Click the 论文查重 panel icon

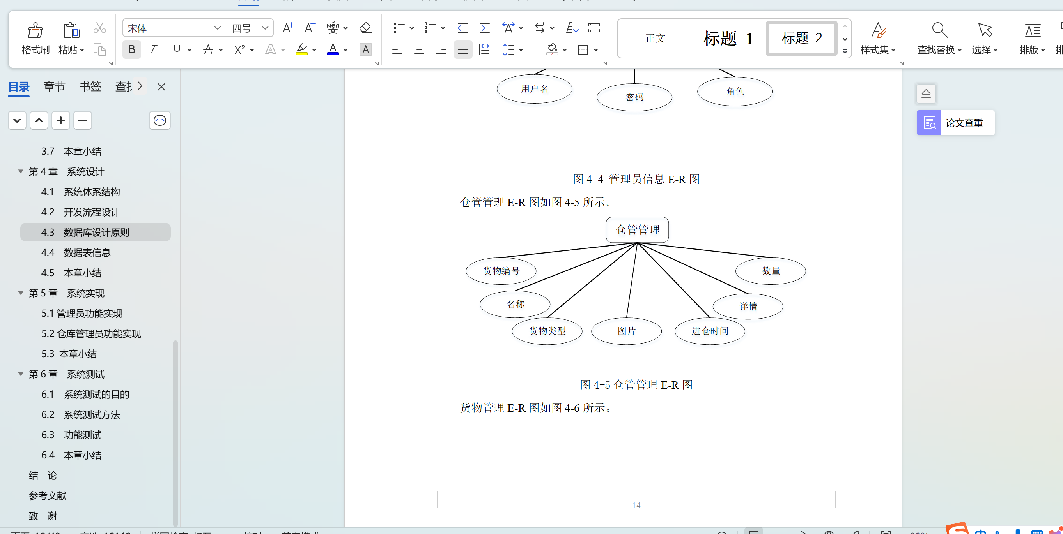[x=929, y=122]
